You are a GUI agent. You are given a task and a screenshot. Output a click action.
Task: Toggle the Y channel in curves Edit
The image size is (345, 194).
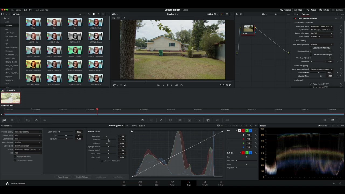click(240, 131)
